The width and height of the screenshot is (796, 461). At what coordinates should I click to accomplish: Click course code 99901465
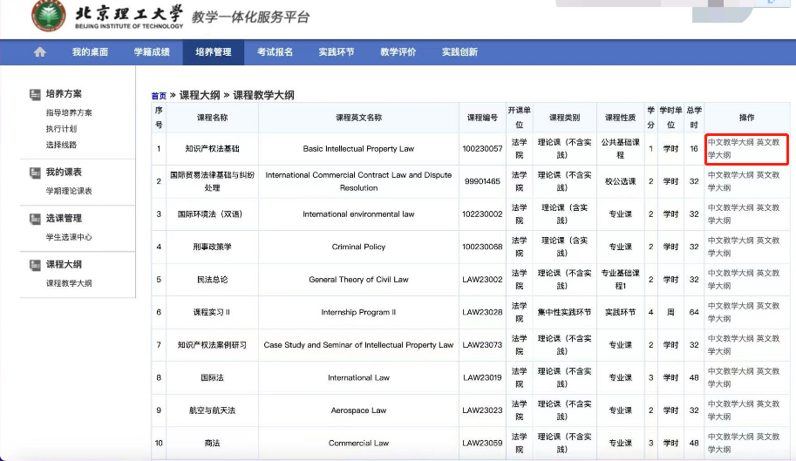(482, 181)
